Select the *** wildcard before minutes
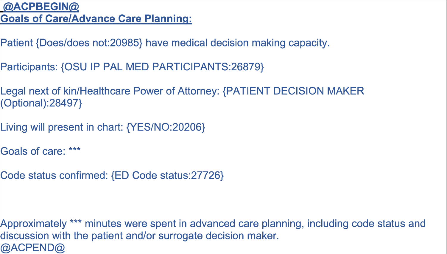 pyautogui.click(x=76, y=223)
